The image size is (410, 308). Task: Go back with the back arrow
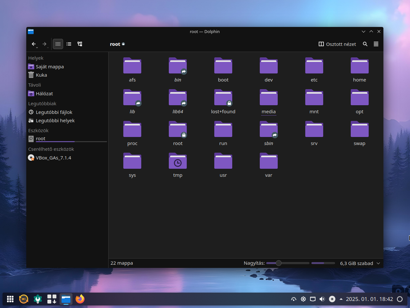tap(34, 44)
